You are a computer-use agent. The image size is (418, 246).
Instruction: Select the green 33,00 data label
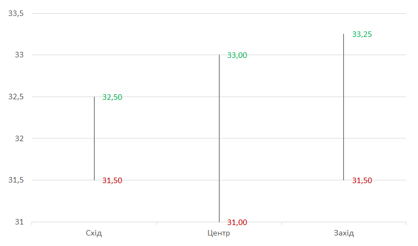(x=237, y=55)
